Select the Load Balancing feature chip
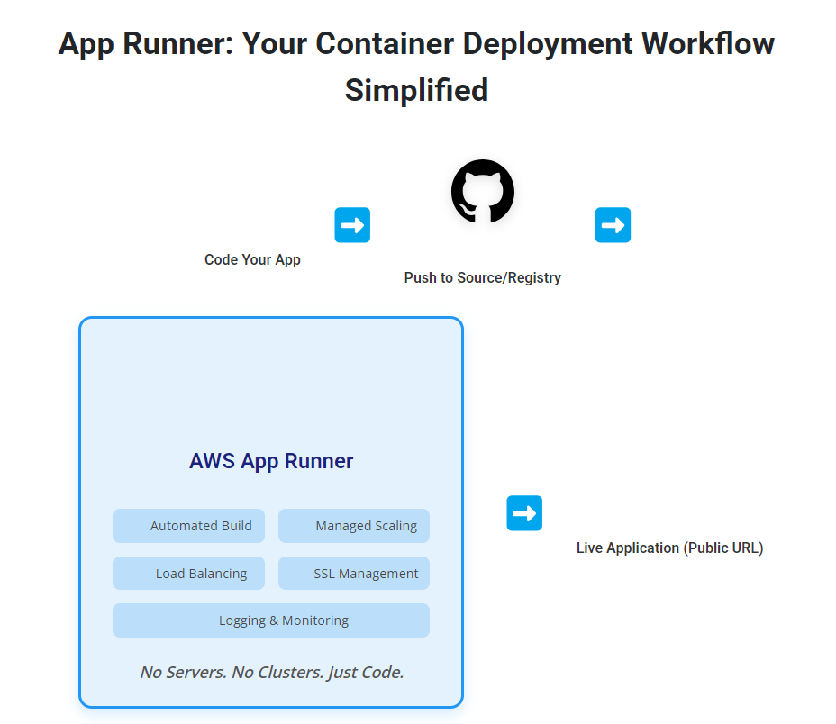This screenshot has height=724, width=836. [189, 573]
